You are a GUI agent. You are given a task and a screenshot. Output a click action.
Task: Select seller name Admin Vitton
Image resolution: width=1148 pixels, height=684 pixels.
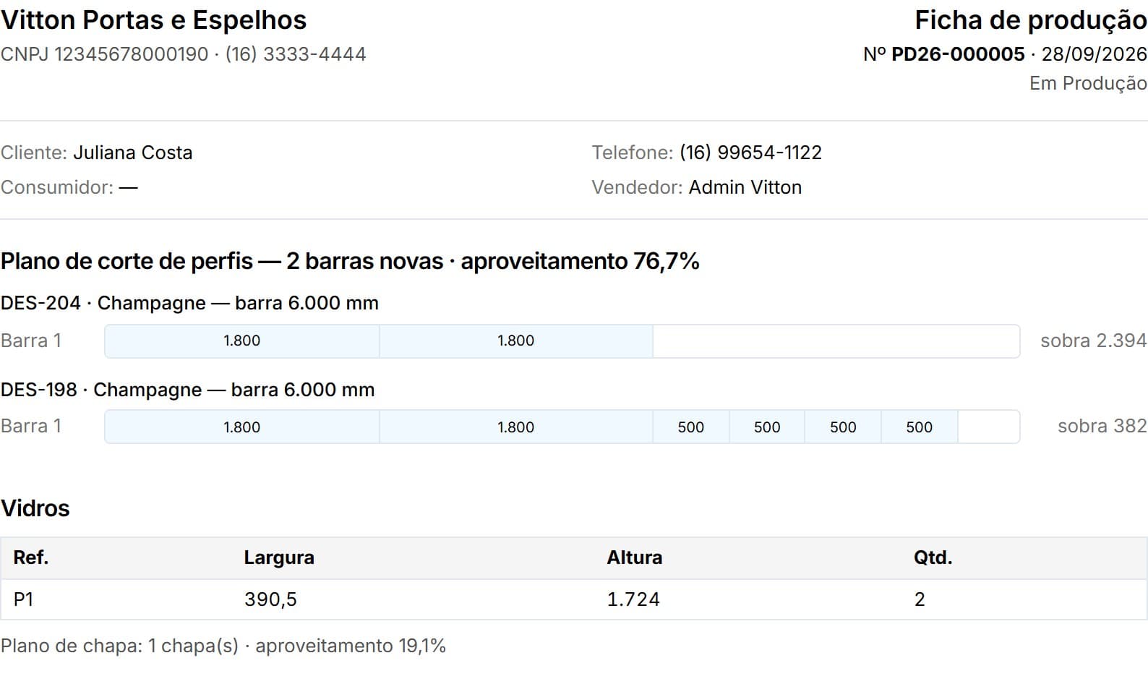tap(745, 187)
